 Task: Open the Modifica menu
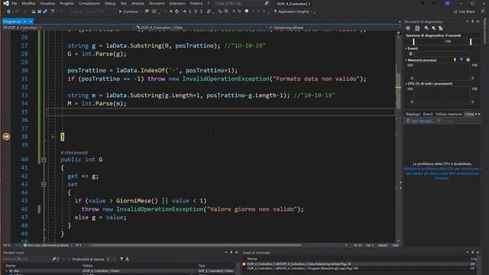coord(28,3)
